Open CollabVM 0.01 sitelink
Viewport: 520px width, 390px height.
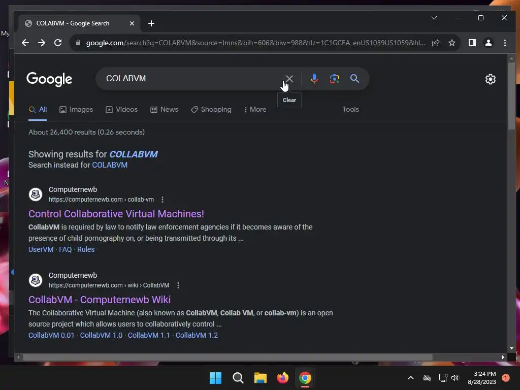point(51,335)
